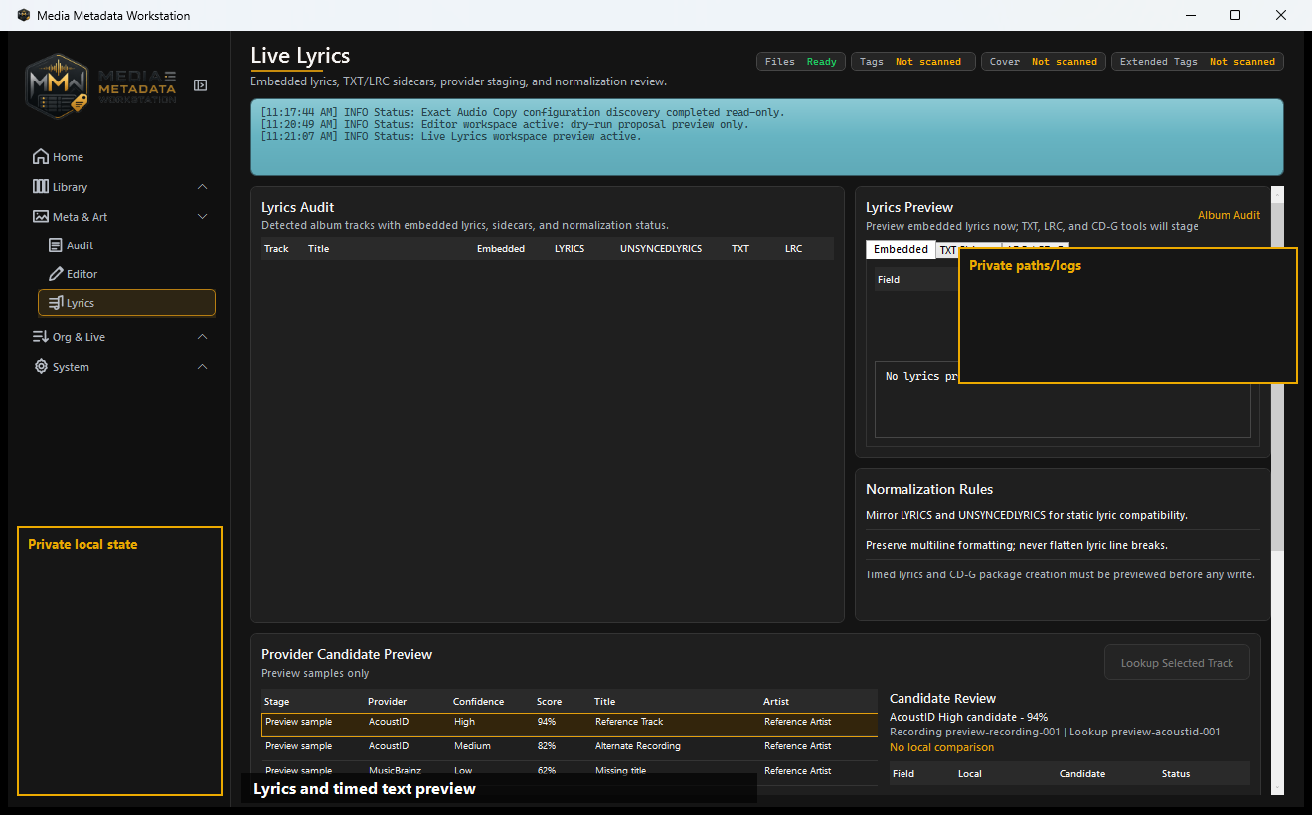This screenshot has width=1312, height=815.
Task: Collapse sidebar with the panel toggle icon
Action: pos(200,85)
